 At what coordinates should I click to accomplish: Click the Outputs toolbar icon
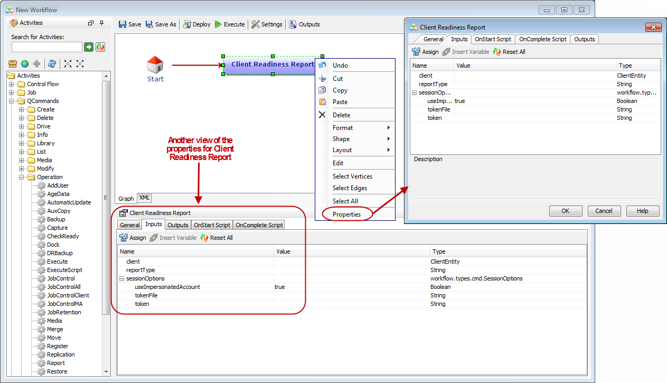293,24
